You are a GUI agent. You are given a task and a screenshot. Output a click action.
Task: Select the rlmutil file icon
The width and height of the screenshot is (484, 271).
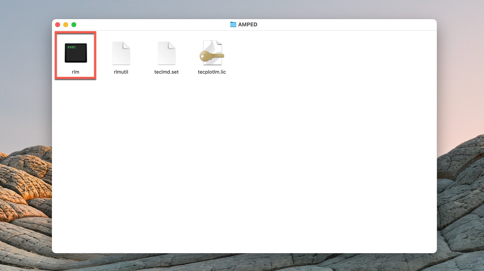(x=121, y=53)
